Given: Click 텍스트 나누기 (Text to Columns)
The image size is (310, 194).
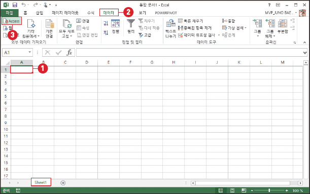Looking at the screenshot, I should pyautogui.click(x=170, y=28).
